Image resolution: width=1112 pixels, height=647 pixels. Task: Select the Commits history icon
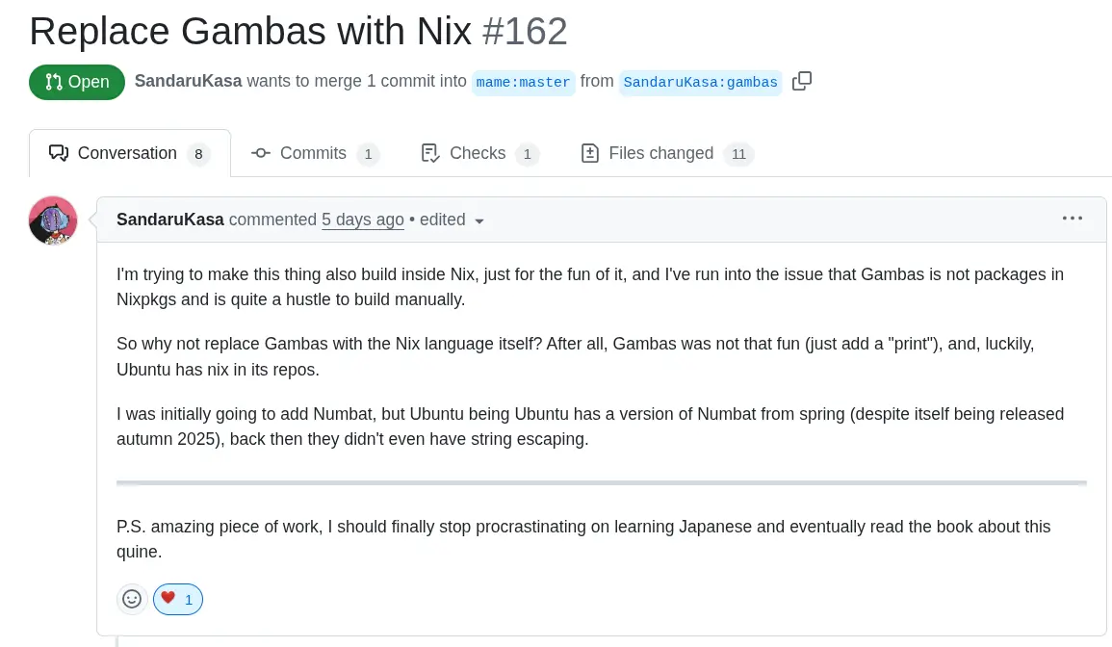pos(260,153)
